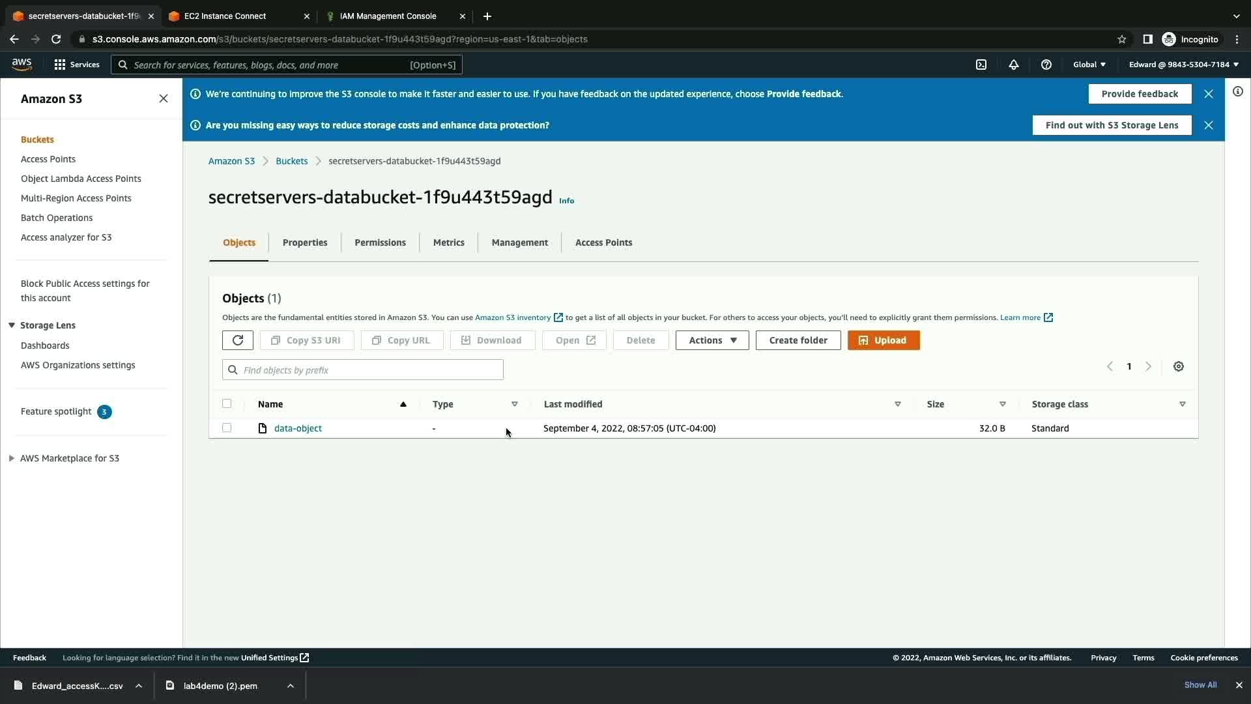Focus the Find objects by prefix field
1251x704 pixels.
click(369, 370)
